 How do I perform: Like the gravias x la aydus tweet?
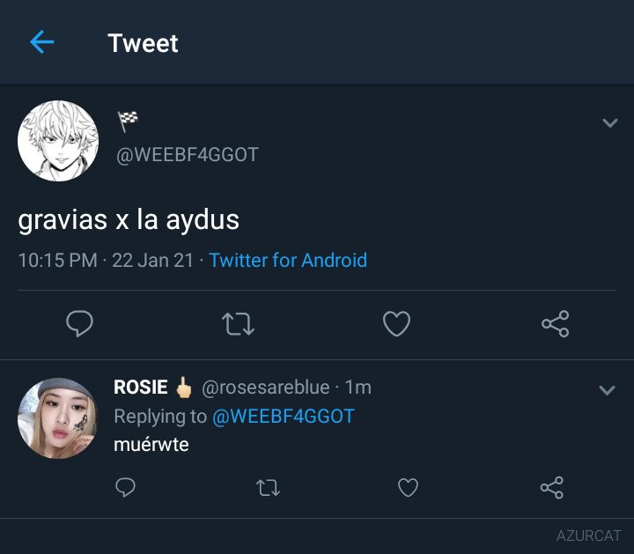[x=396, y=323]
